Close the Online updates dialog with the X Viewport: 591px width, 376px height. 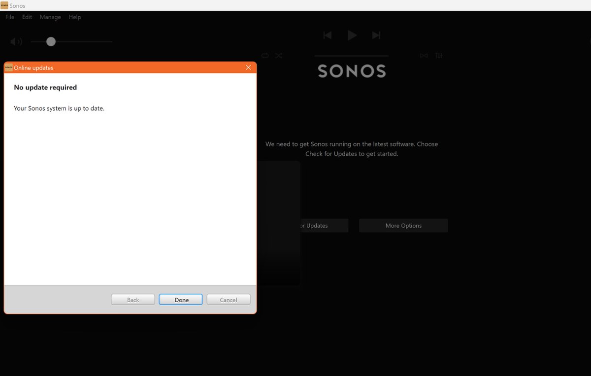[248, 67]
